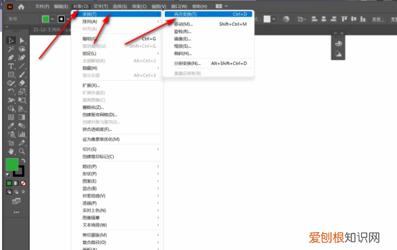Image resolution: width=397 pixels, height=250 pixels.
Task: Select the Hand tool
Action: tap(11, 151)
